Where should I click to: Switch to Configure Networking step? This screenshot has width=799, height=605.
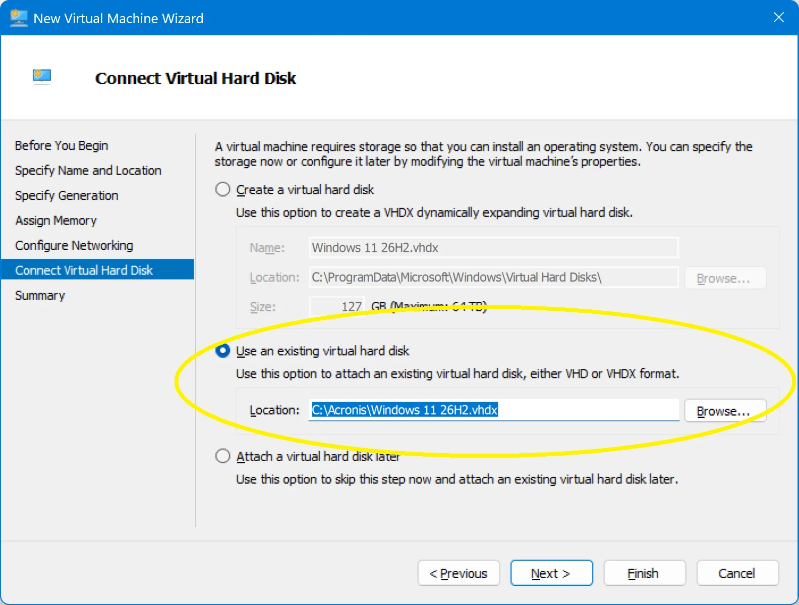[x=74, y=245]
